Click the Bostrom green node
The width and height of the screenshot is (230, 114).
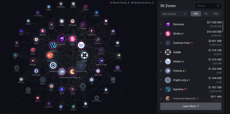73,107
